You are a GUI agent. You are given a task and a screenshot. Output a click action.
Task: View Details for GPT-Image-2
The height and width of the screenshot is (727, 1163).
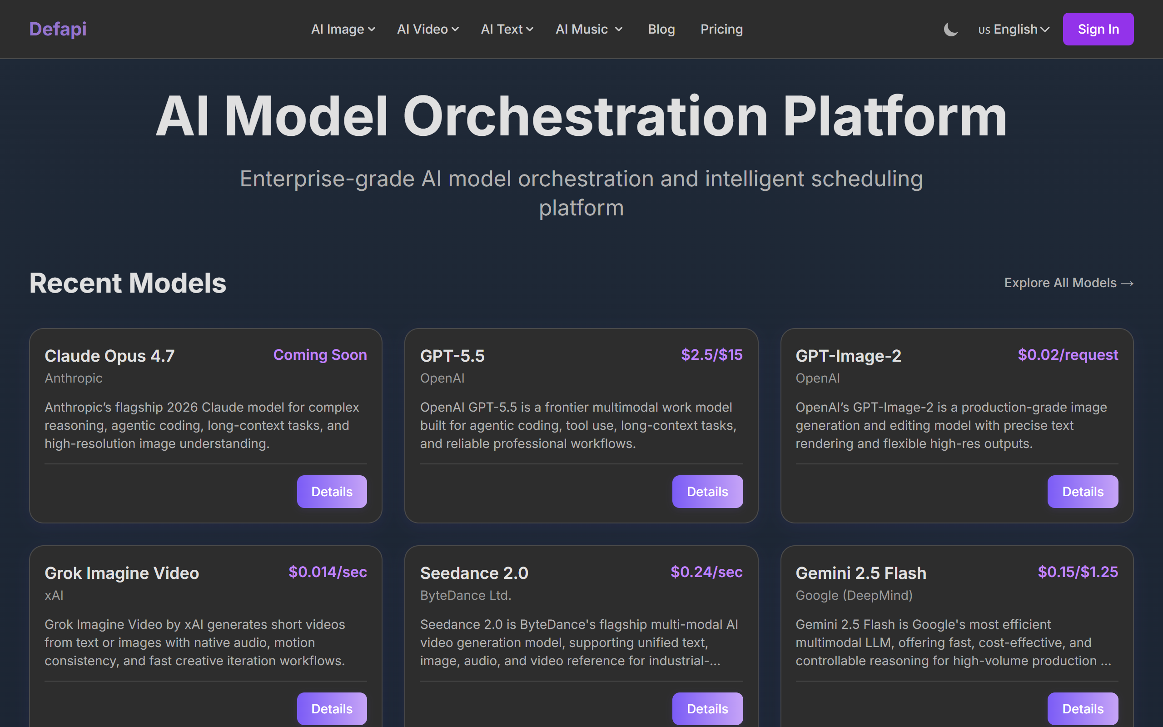[x=1083, y=491]
